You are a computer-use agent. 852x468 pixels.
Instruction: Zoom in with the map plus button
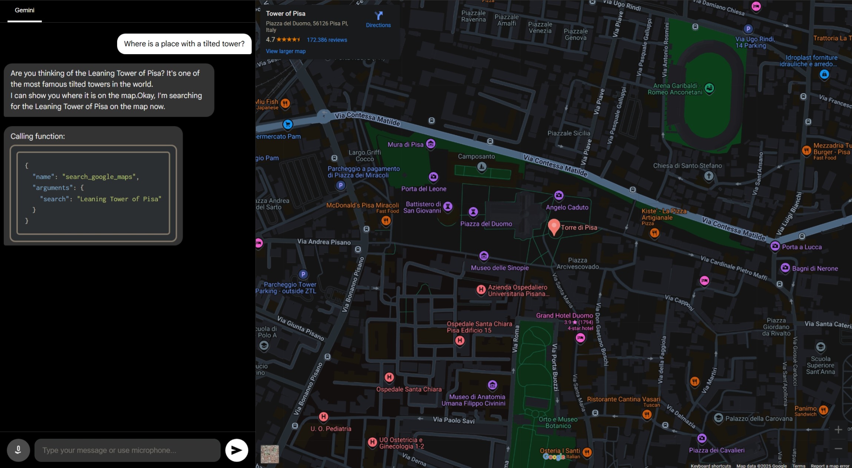(838, 429)
